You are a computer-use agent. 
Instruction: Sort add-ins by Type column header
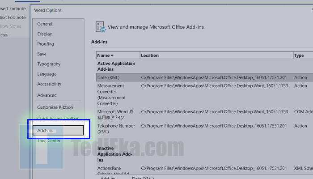tap(303, 55)
